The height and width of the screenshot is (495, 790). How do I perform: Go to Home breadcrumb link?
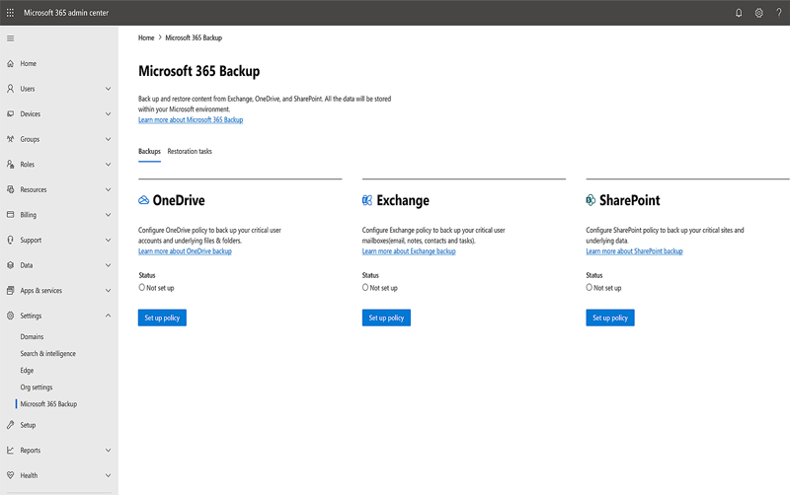[146, 37]
